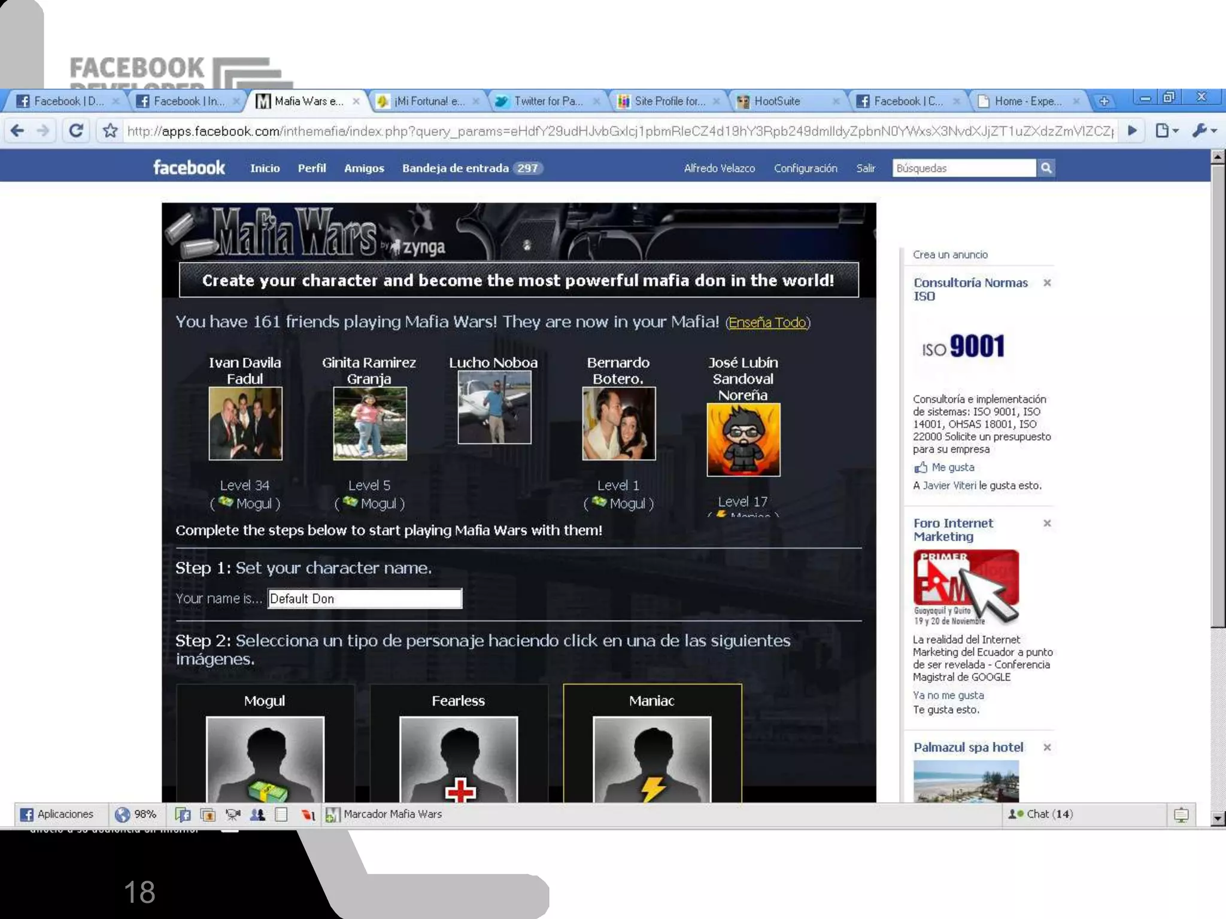Screen dimensions: 1226x919
Task: Click the Marcador Mafia Wars bookmark icon
Action: pyautogui.click(x=332, y=814)
